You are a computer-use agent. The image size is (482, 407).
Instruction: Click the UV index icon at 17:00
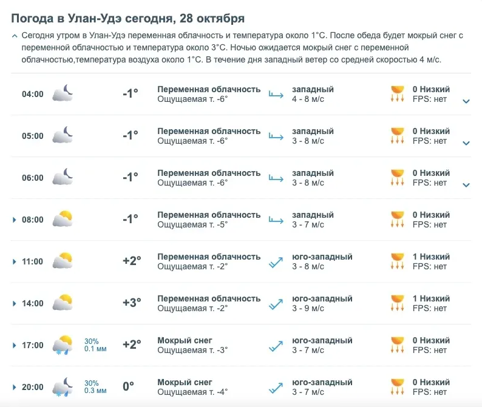tap(397, 345)
